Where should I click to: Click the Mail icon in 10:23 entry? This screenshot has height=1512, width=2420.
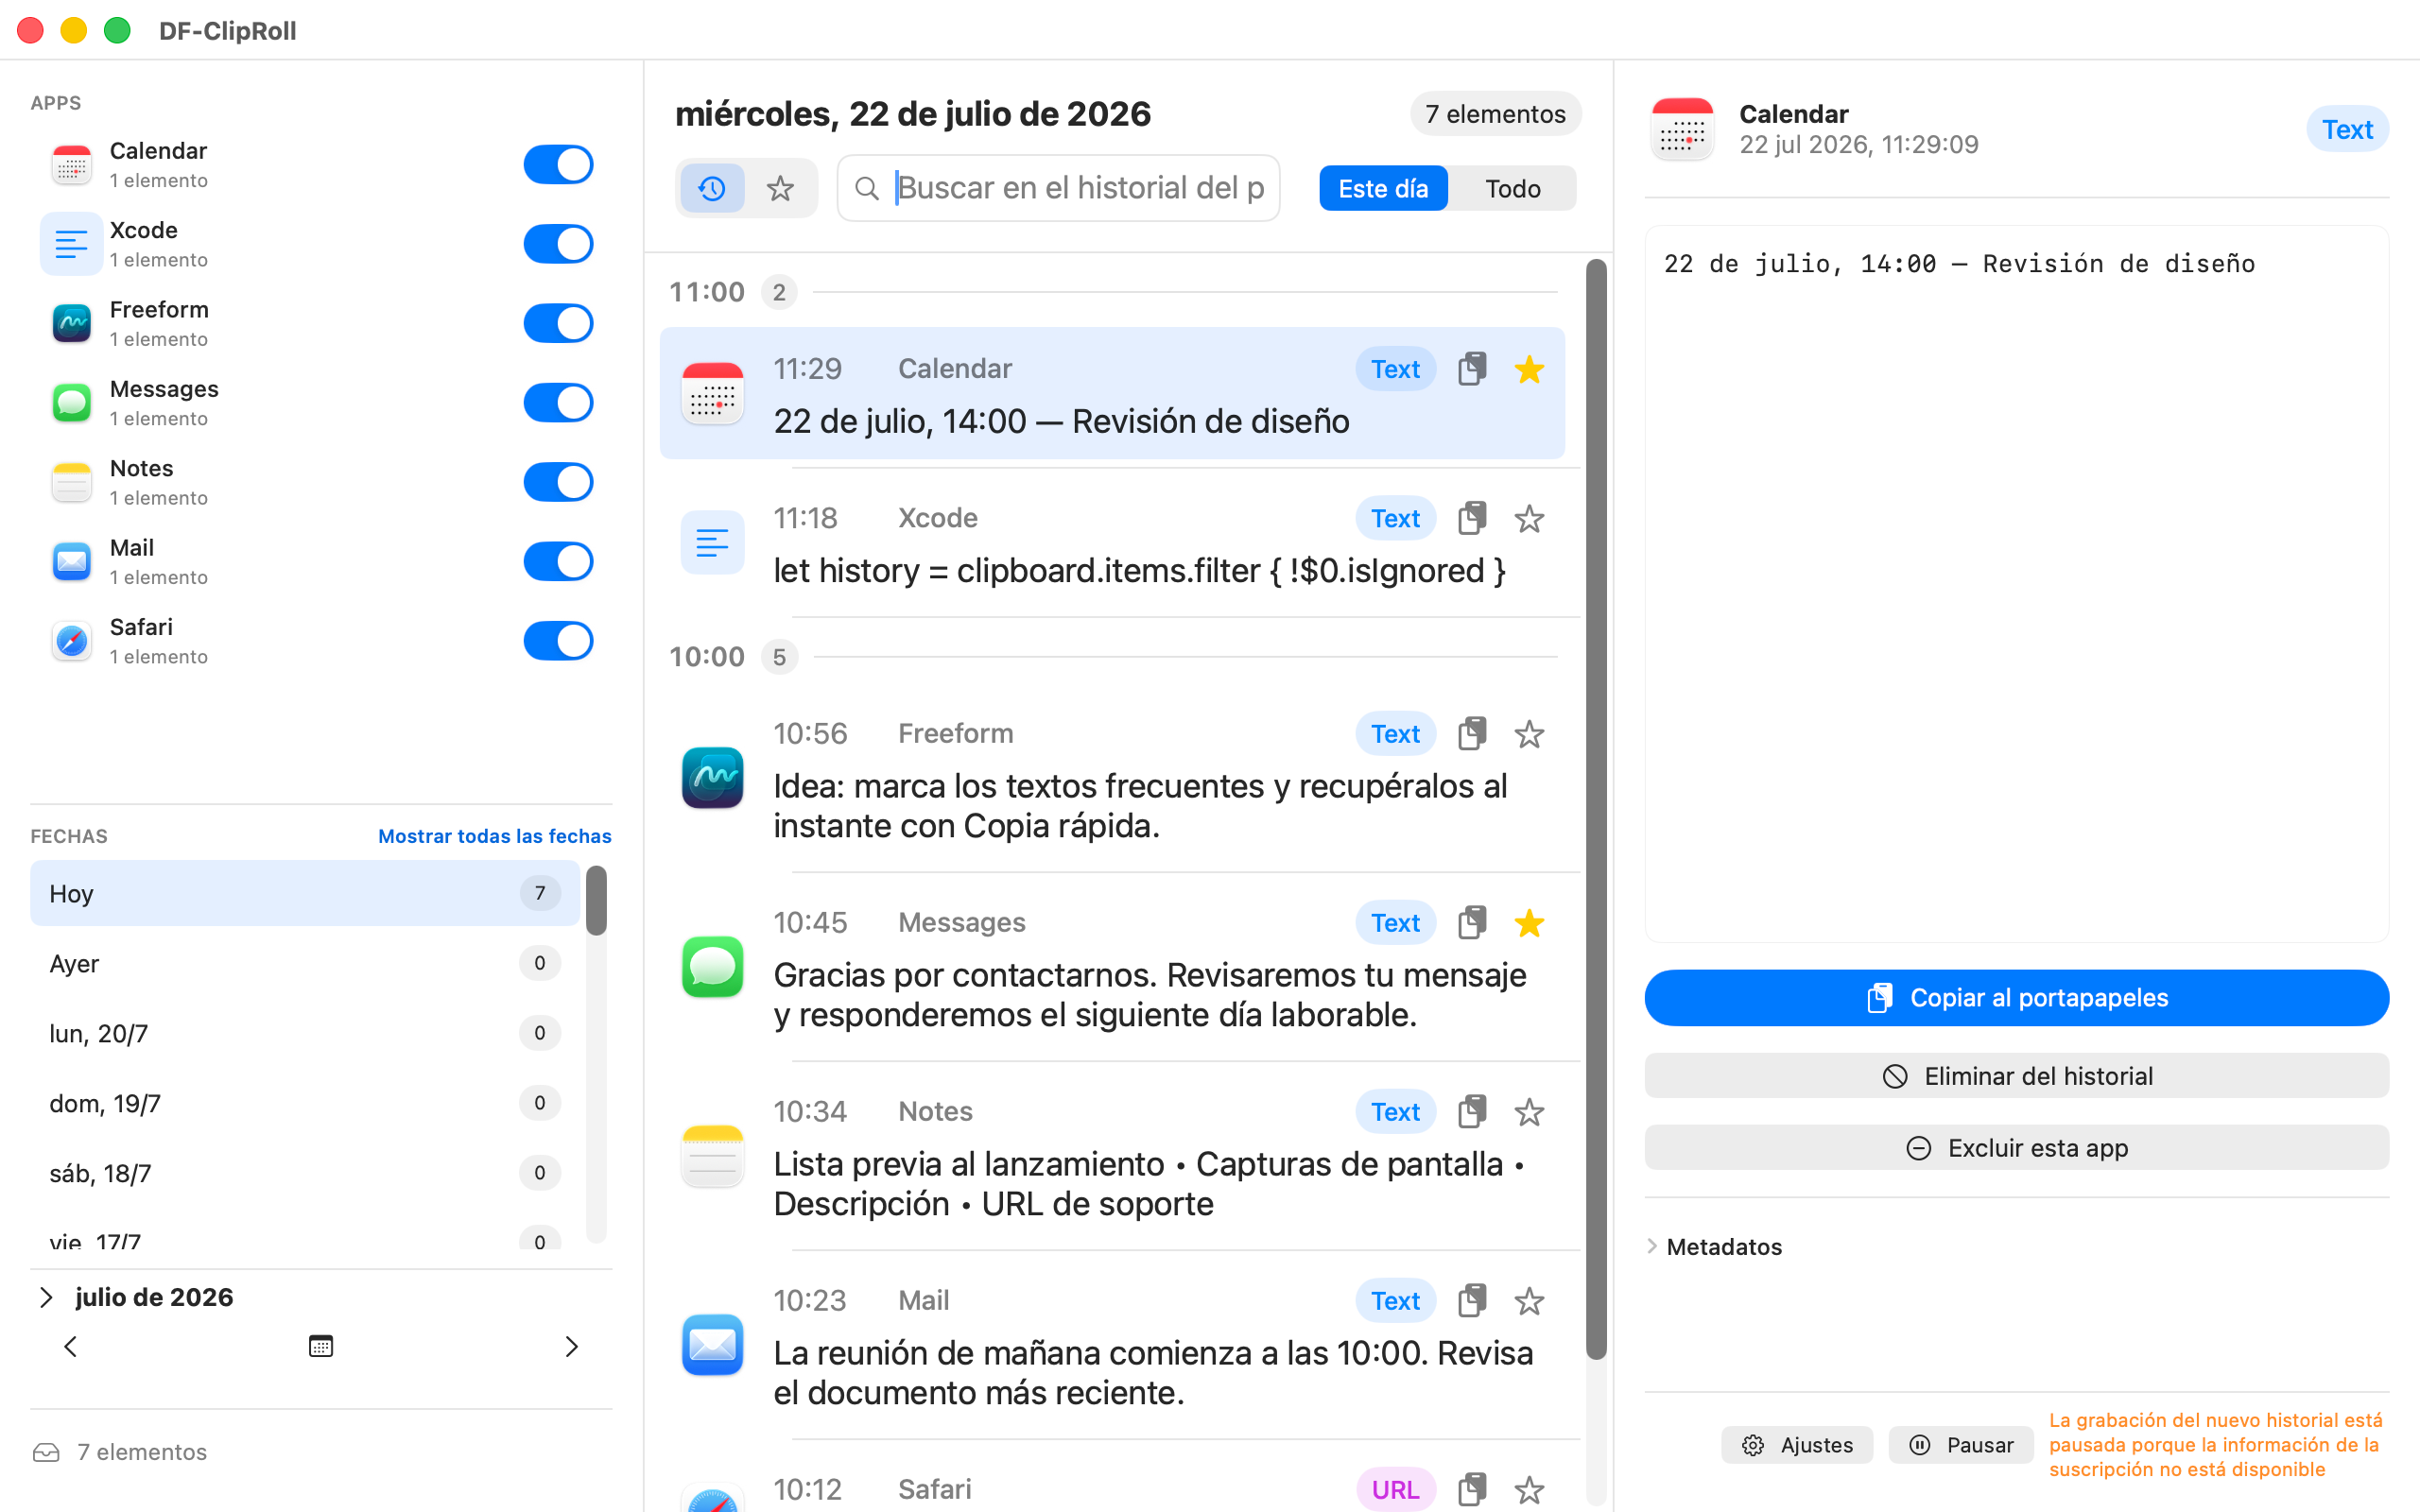tap(712, 1345)
